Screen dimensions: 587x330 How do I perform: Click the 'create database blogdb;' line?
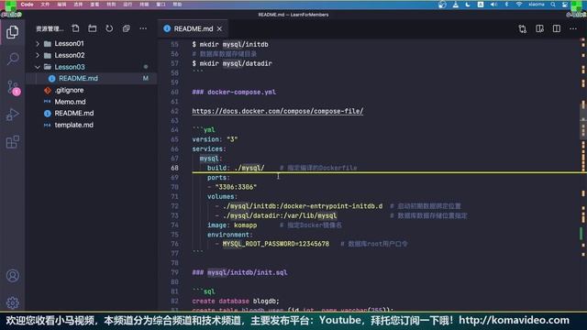pos(236,302)
